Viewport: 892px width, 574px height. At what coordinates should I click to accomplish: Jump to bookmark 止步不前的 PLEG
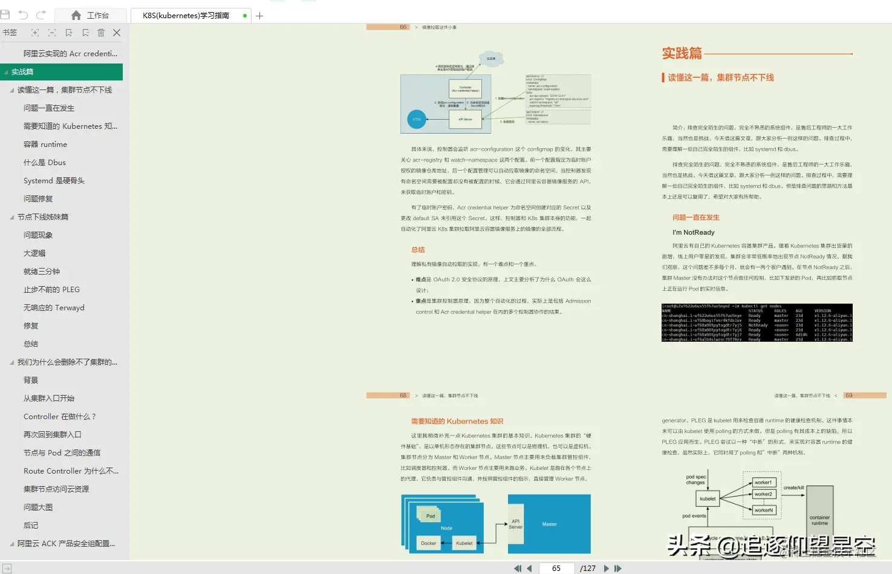[51, 290]
